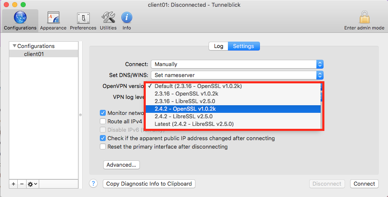Open the Connect Manually dropdown
The image size is (388, 197).
click(237, 64)
